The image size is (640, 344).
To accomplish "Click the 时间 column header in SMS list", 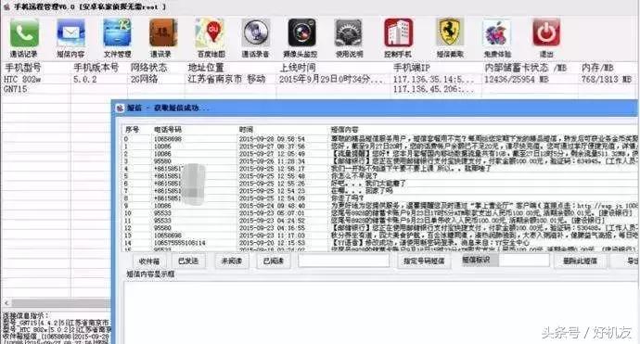I will pyautogui.click(x=246, y=130).
